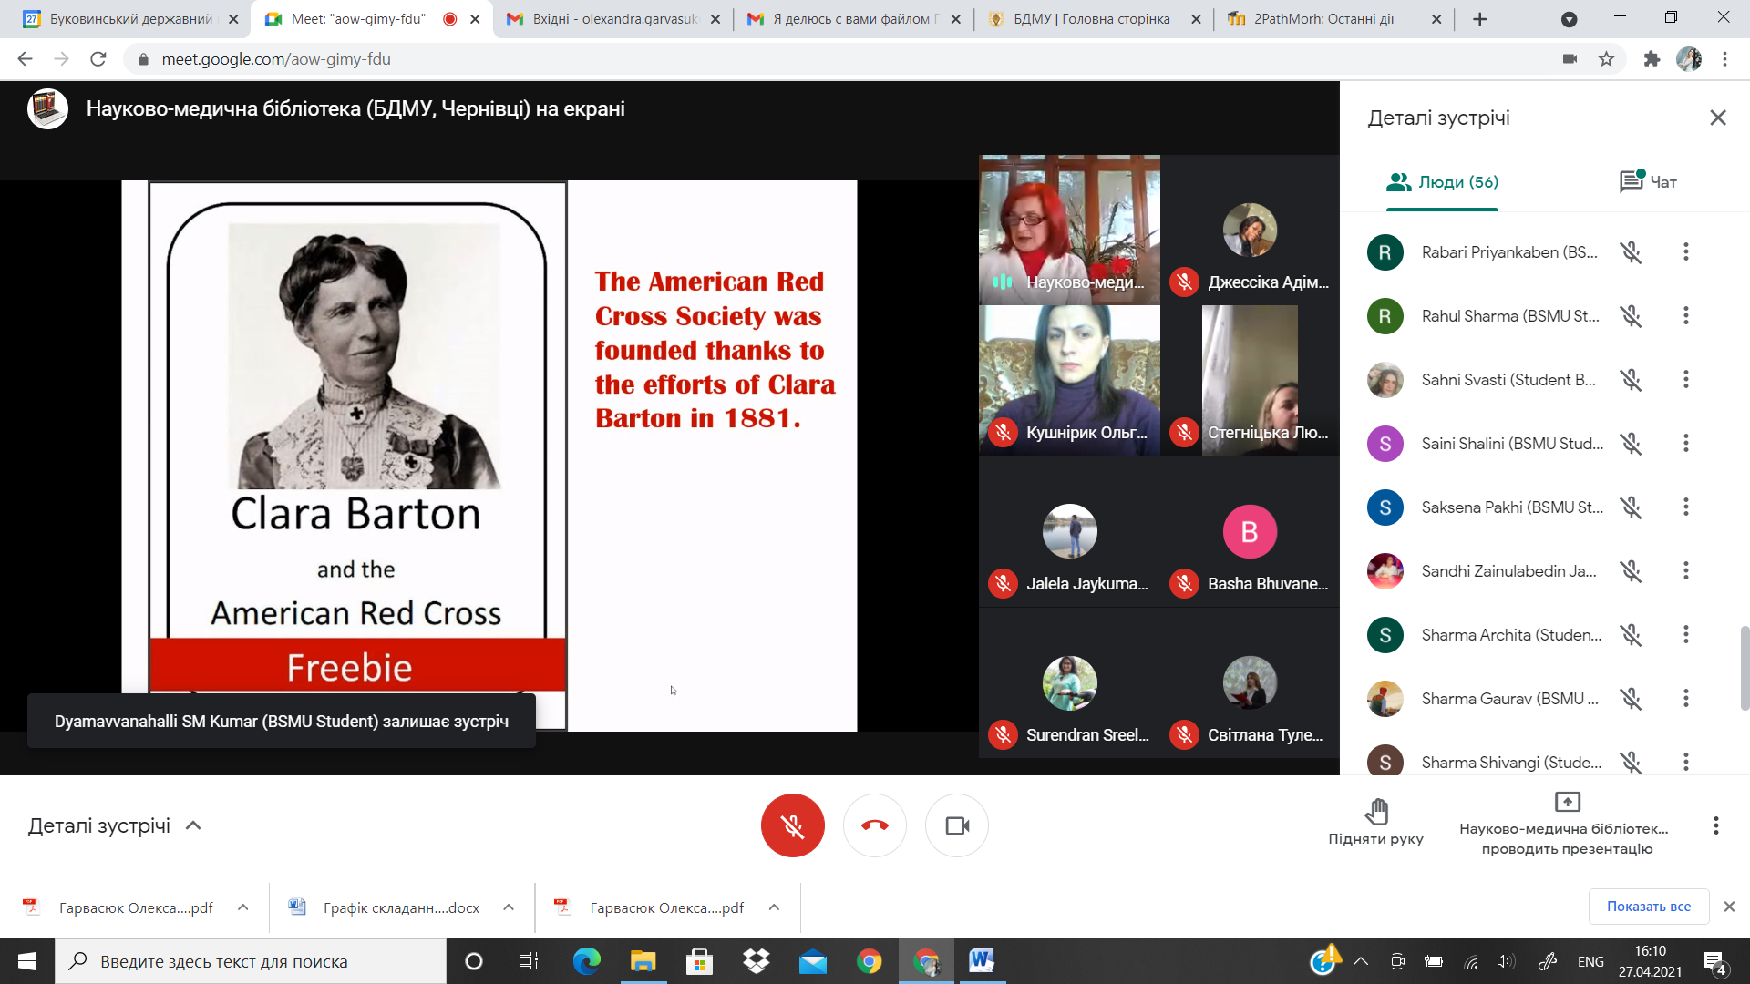The image size is (1750, 984).
Task: Reload the Meet page
Action: click(98, 59)
